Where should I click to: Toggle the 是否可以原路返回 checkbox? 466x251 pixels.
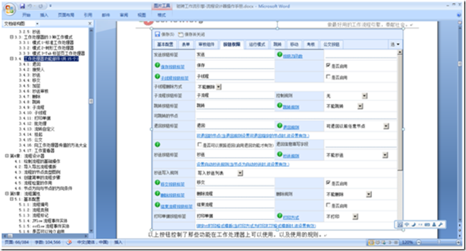pos(200,145)
